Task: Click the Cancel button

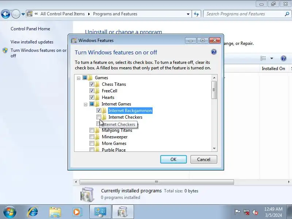Action: click(204, 160)
